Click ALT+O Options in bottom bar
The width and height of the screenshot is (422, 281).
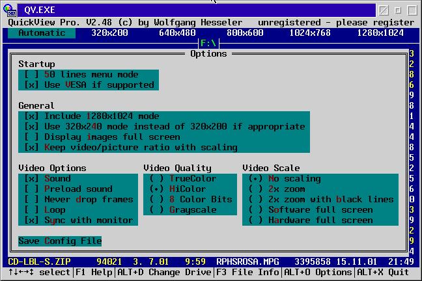point(318,272)
